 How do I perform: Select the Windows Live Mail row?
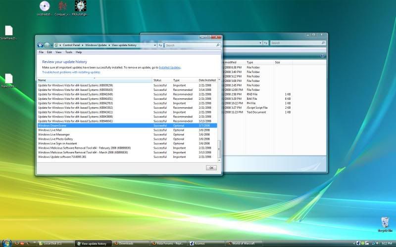(x=127, y=130)
